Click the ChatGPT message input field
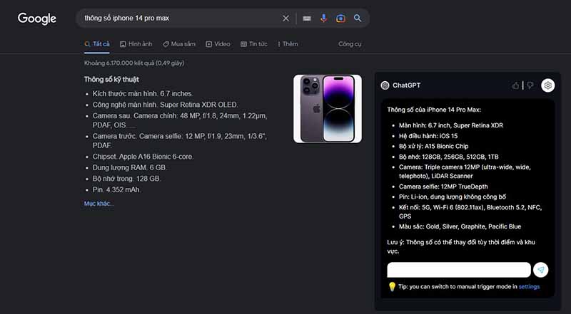The width and height of the screenshot is (571, 314). point(459,270)
